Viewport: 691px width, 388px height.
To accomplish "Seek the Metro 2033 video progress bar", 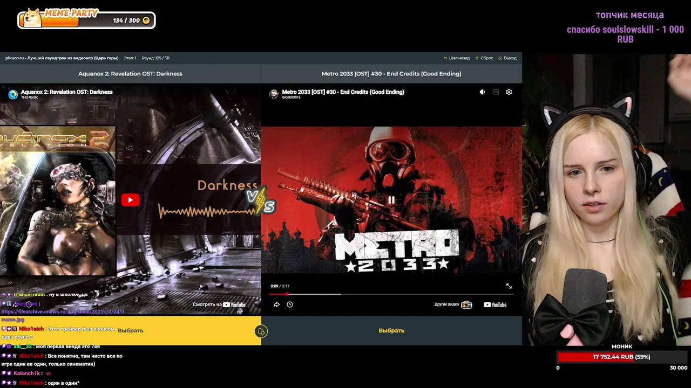I will [391, 294].
